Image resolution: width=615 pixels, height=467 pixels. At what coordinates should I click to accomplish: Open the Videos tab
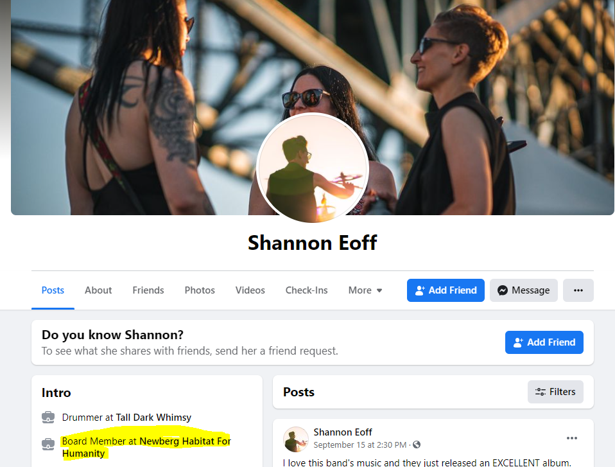250,290
